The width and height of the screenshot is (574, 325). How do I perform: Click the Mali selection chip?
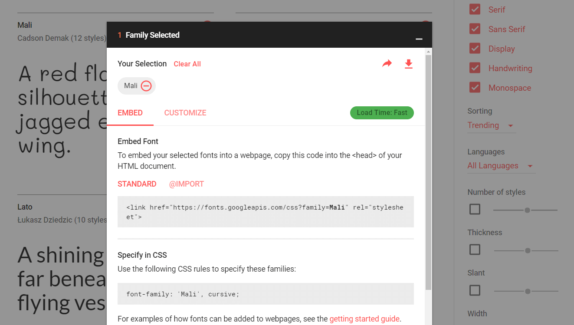(136, 86)
